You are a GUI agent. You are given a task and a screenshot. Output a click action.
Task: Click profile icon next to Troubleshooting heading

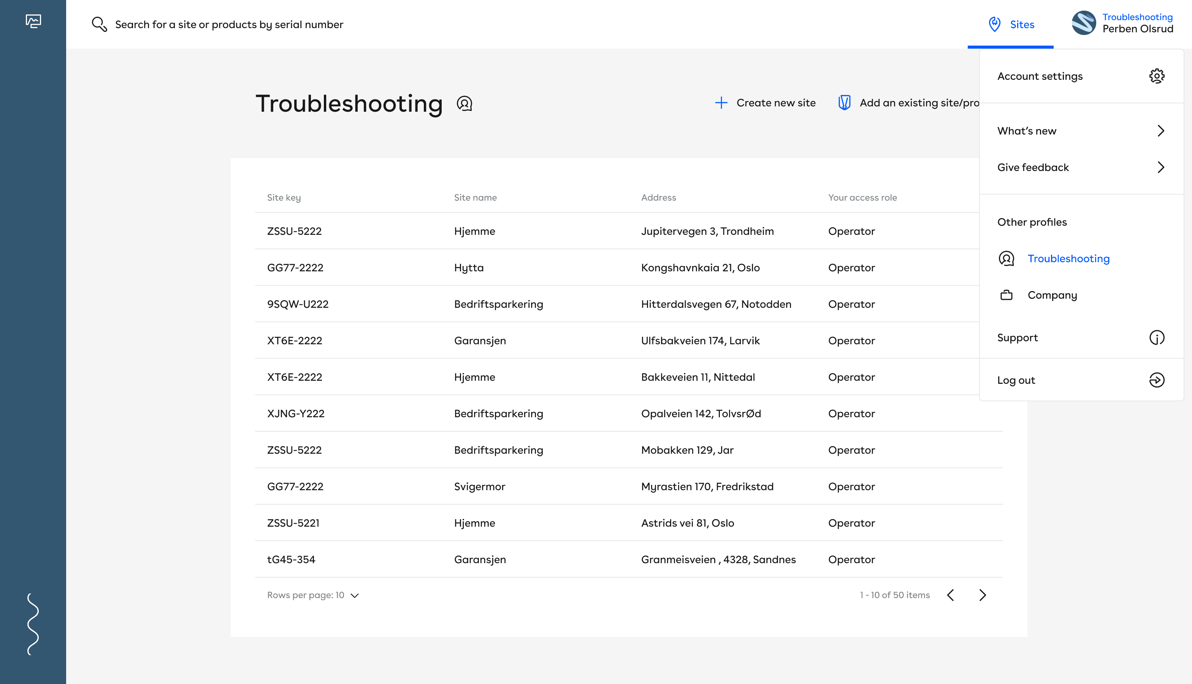click(x=464, y=103)
